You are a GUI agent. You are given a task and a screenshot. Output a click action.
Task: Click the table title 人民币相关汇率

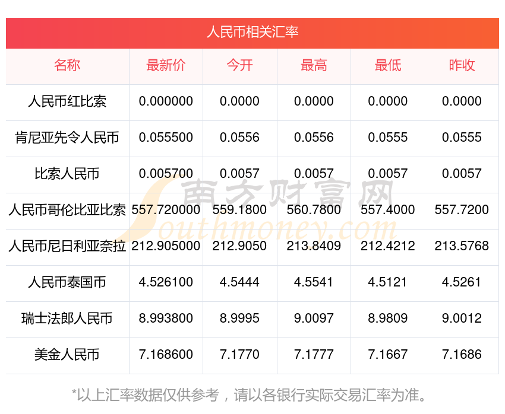(x=252, y=33)
